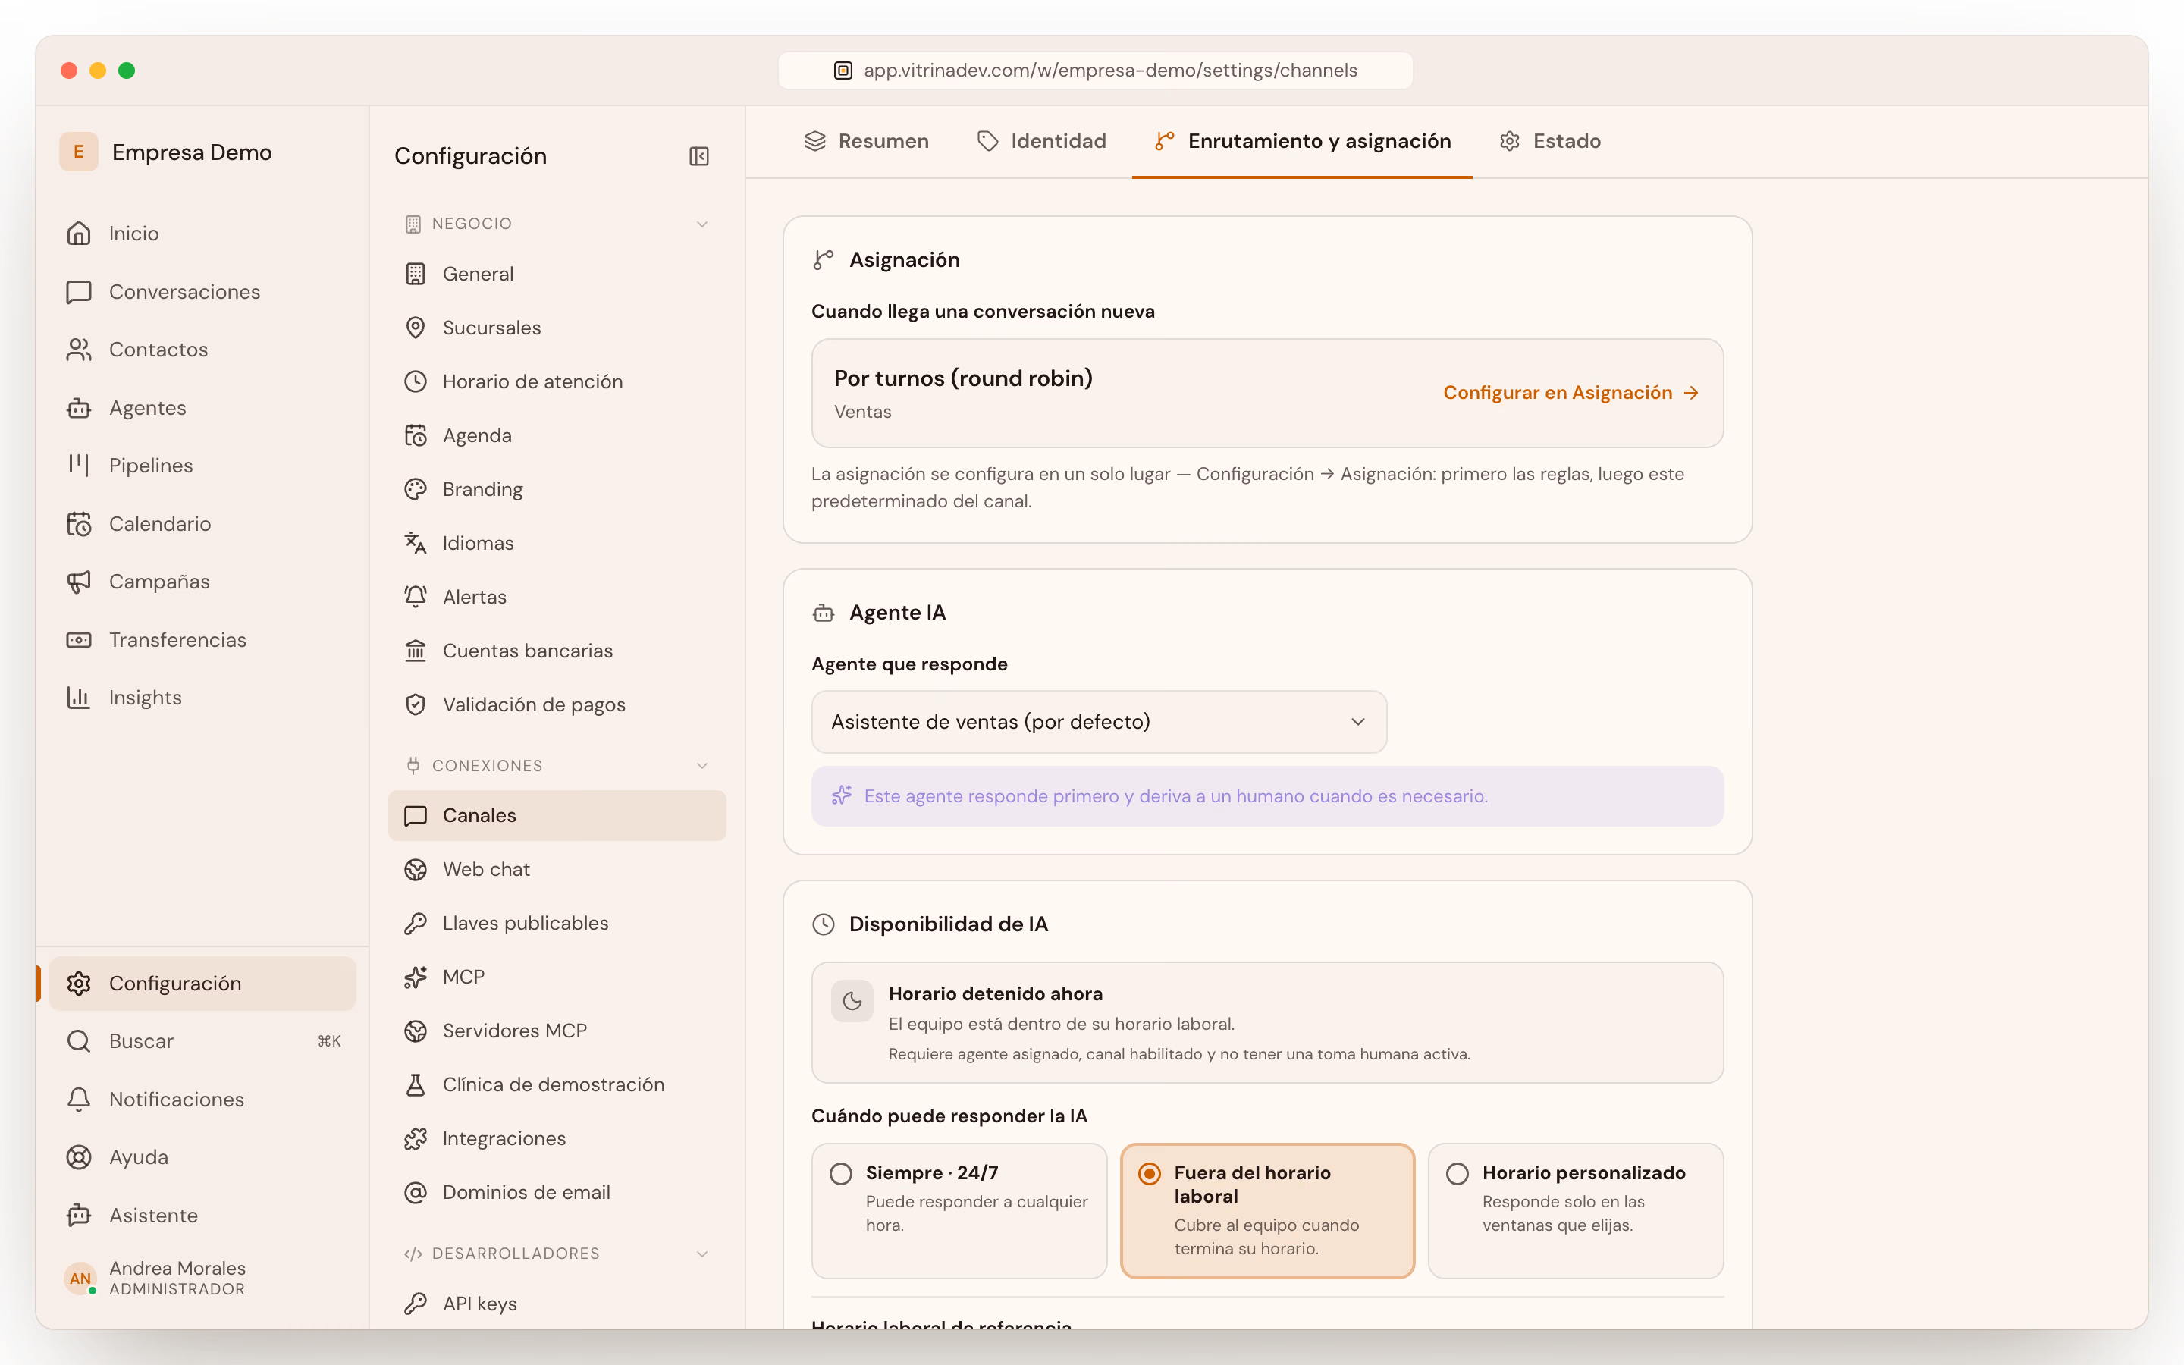Click the Branding palette icon
This screenshot has height=1365, width=2184.
[x=415, y=489]
